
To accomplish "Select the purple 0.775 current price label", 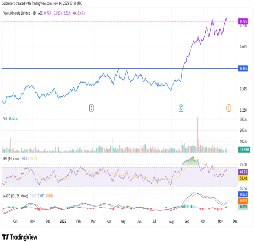I will pos(243,21).
